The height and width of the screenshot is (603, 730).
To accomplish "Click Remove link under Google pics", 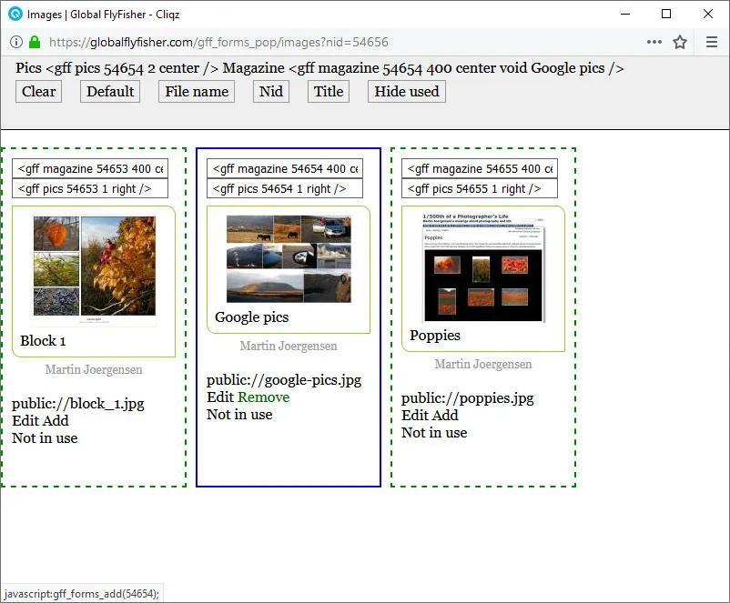I will click(x=263, y=397).
